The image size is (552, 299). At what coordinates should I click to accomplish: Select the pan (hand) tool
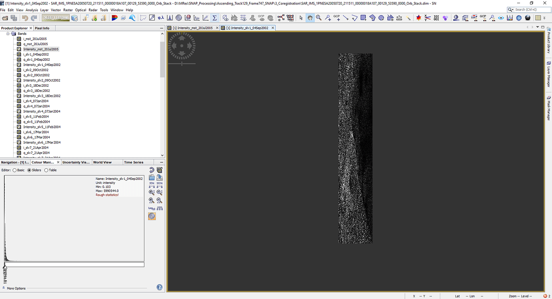[310, 18]
